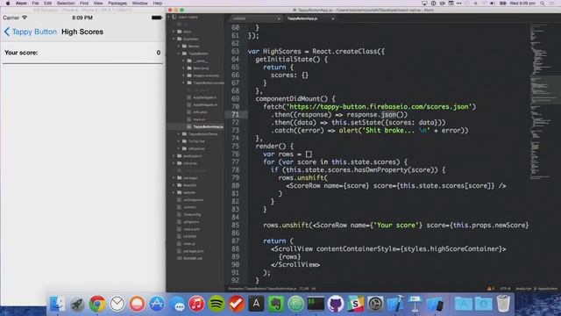Screen dimensions: 561x316
Task: Close the TappyButtonApp.js tab
Action: (333, 18)
